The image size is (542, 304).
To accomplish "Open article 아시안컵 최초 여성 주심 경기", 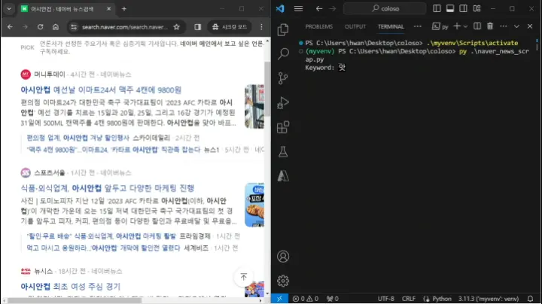I will coord(71,287).
